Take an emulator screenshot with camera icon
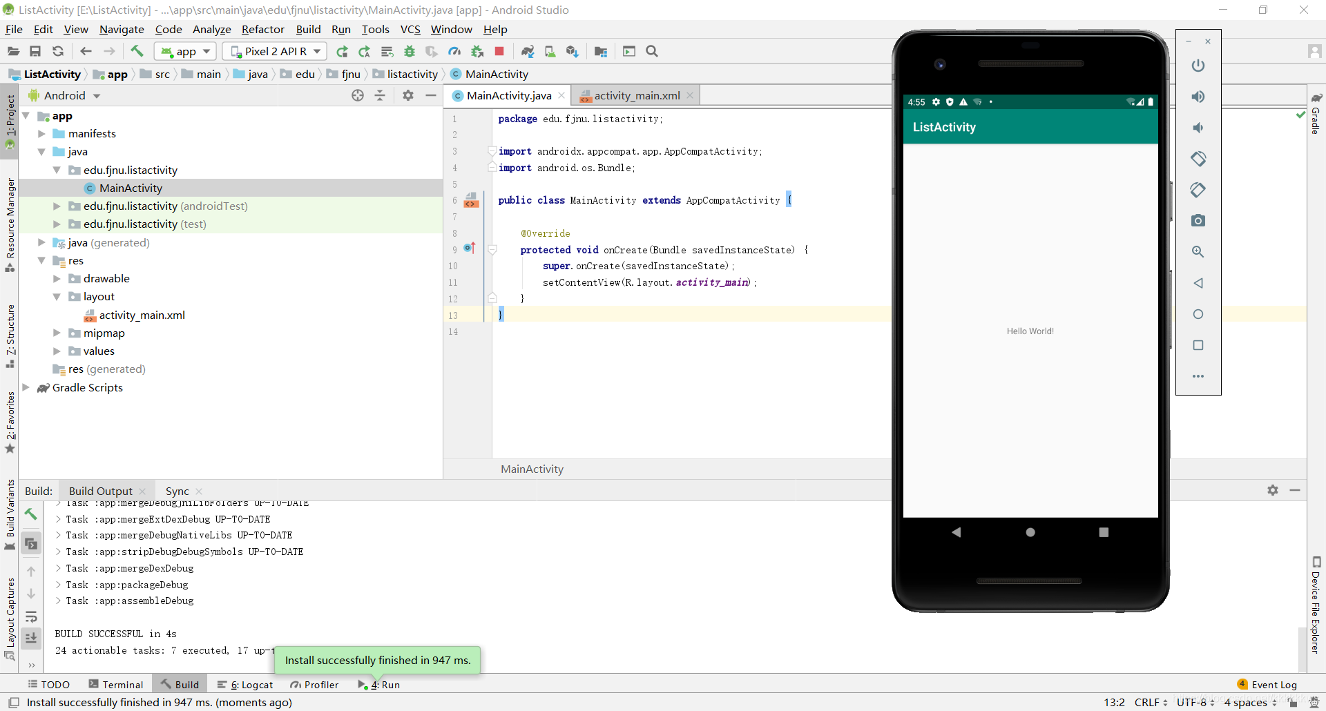The height and width of the screenshot is (711, 1326). pos(1198,221)
